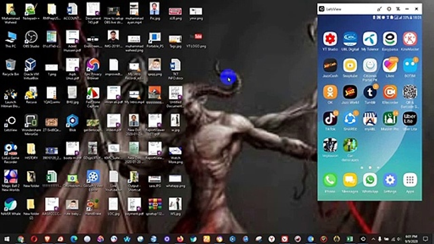The height and width of the screenshot is (244, 434).
Task: Open the Citizens Portal PK app
Action: coord(370,65)
